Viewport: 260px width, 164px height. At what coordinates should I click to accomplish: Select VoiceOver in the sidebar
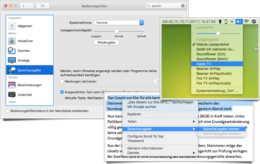(x=25, y=41)
